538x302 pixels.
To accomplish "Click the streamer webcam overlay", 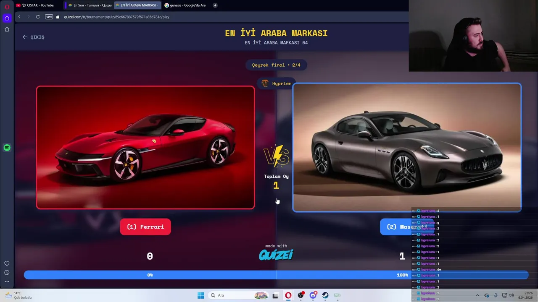I will (473, 36).
